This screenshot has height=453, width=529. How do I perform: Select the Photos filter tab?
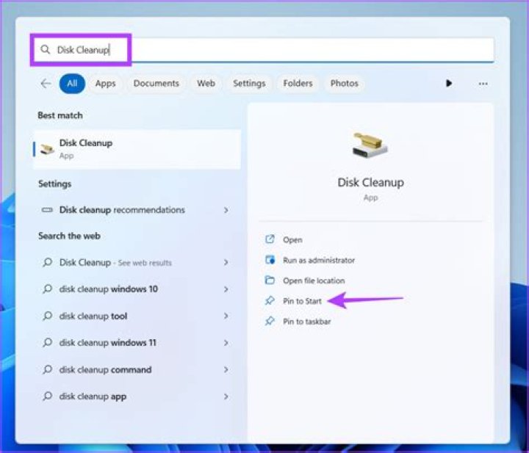coord(344,83)
